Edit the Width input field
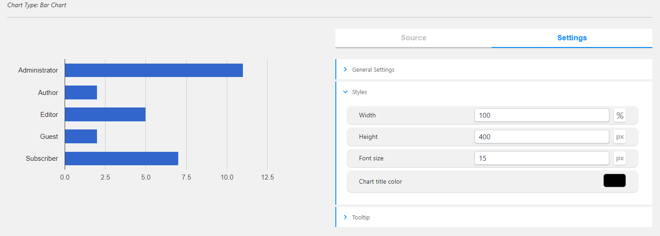Image resolution: width=660 pixels, height=236 pixels. pos(541,115)
